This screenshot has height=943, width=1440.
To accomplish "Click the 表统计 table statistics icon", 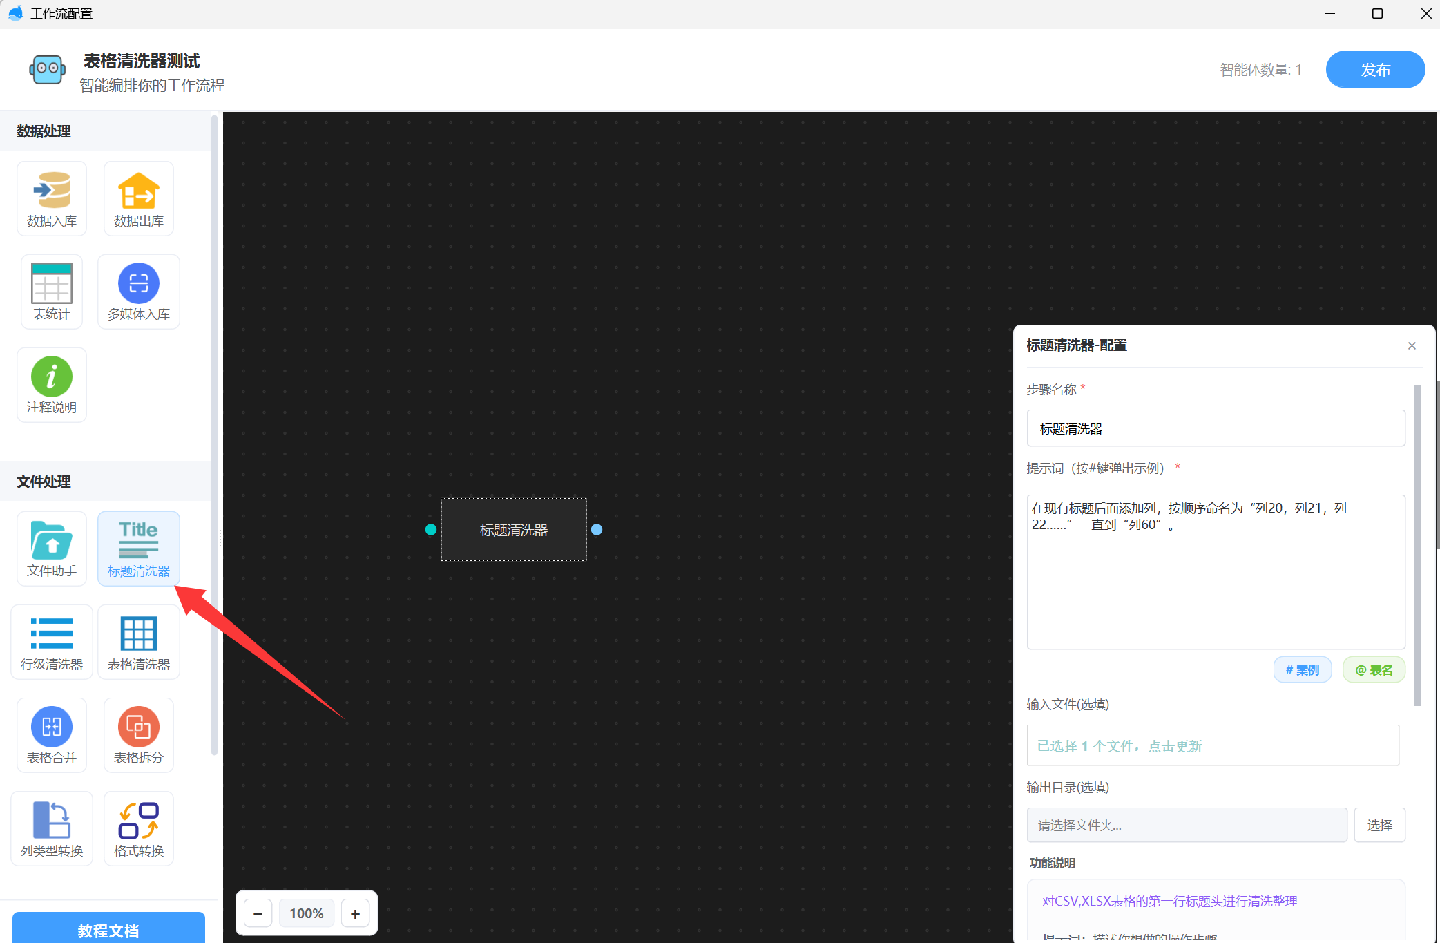I will pyautogui.click(x=52, y=292).
